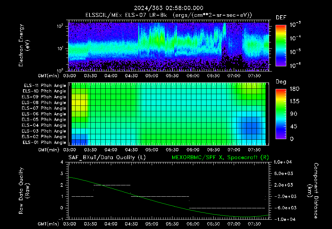Image resolution: width=332 pixels, height=229 pixels.
Task: Click the 180 tick on the Deg scale
Action: (294, 89)
